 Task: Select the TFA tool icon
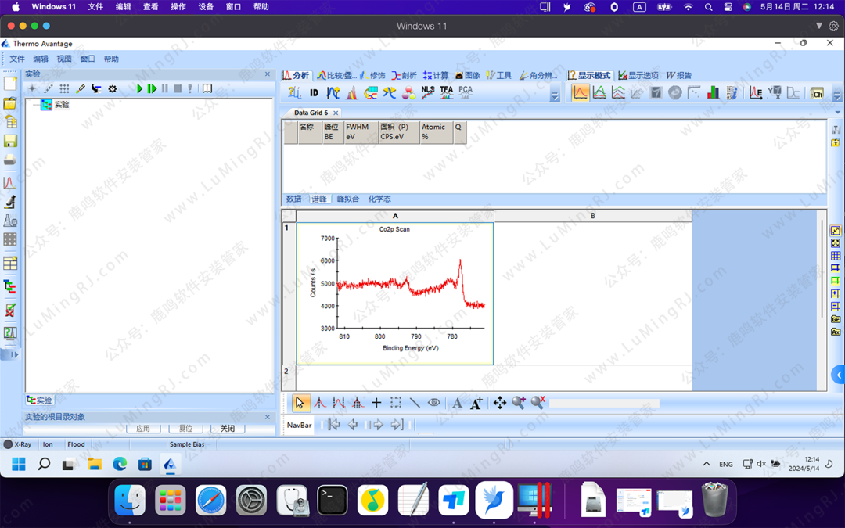(446, 92)
